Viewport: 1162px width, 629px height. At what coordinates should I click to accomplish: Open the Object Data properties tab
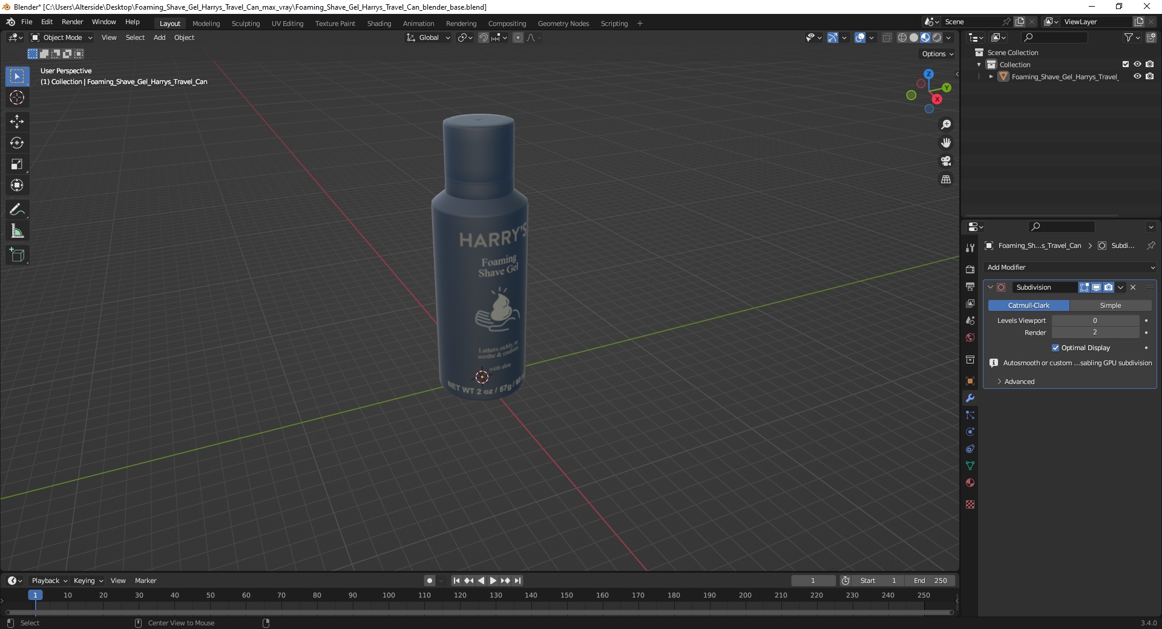point(970,466)
